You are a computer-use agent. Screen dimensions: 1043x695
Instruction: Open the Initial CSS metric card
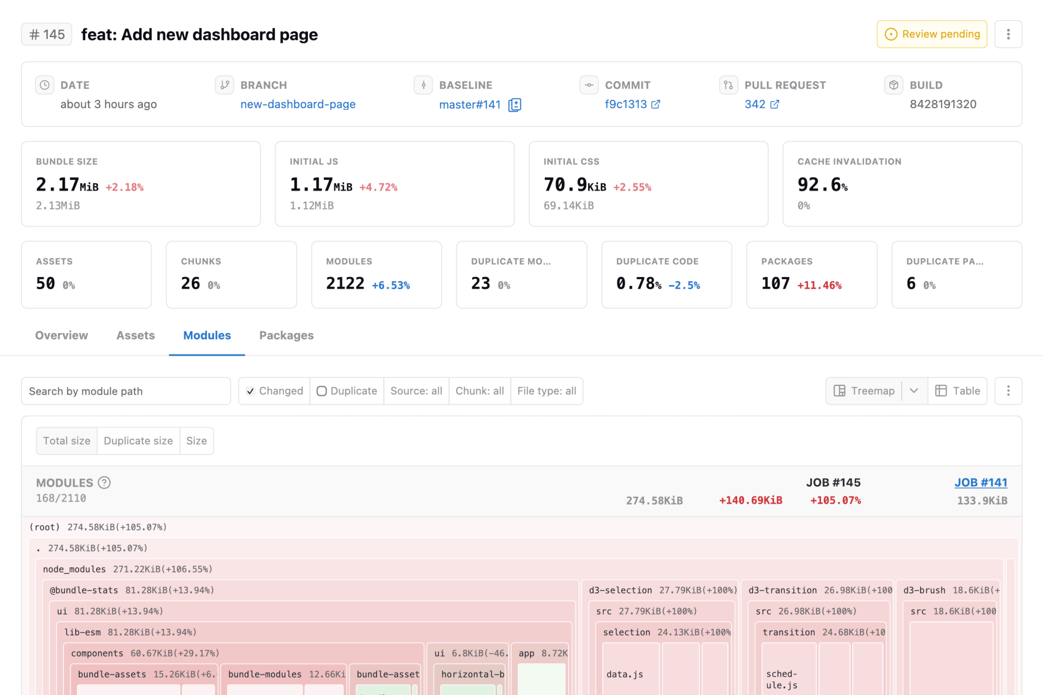coord(648,184)
